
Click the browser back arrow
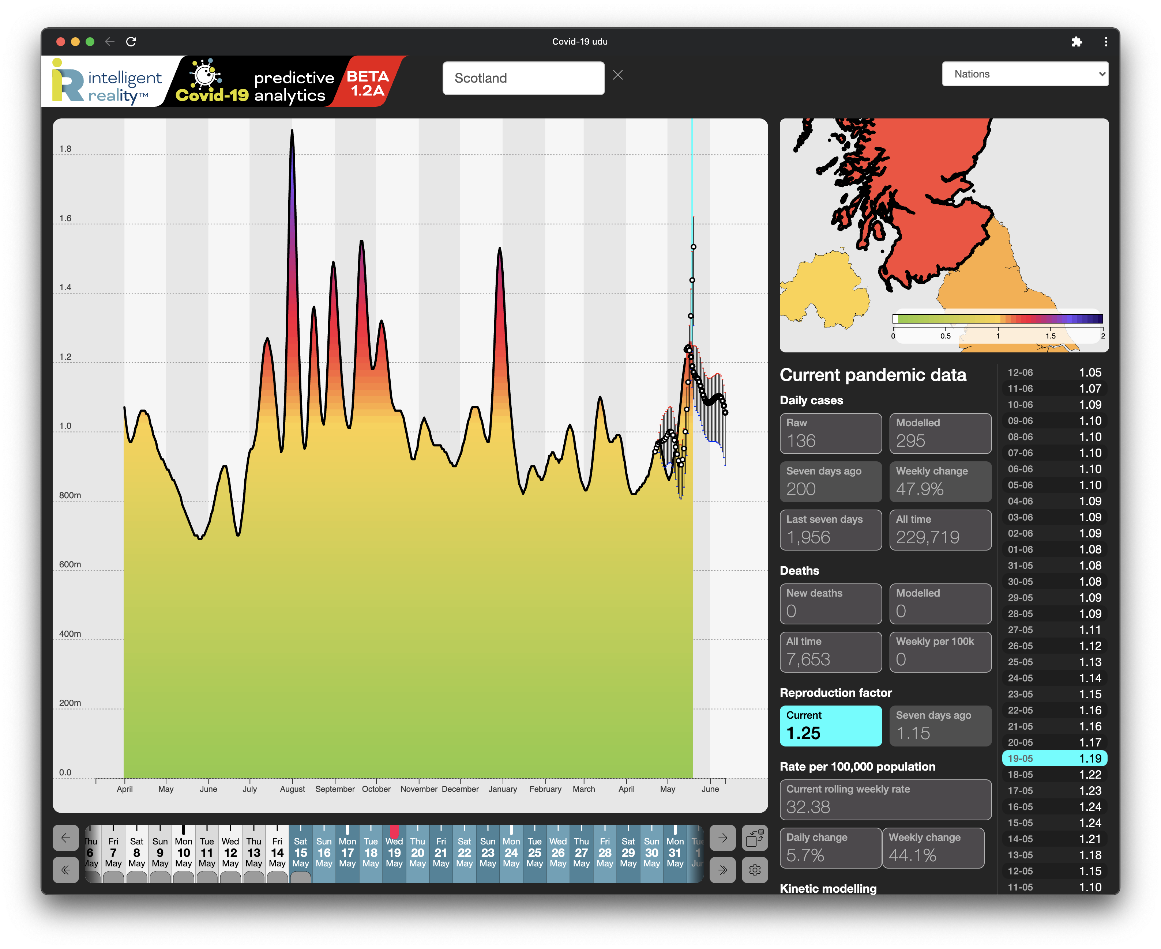(x=109, y=42)
